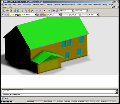Save drawing with the floppy disk icon

pos(11,11)
